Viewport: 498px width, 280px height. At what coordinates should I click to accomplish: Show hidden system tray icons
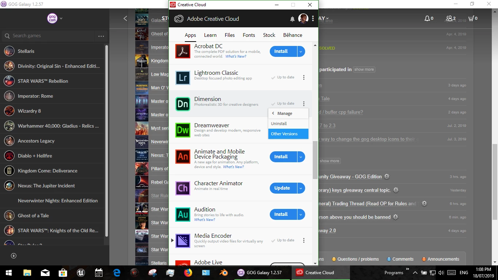click(415, 272)
